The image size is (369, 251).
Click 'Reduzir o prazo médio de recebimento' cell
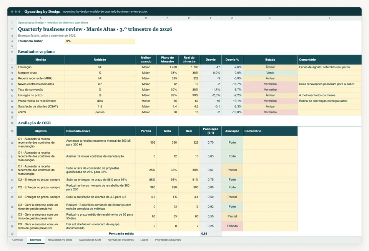click(x=100, y=216)
